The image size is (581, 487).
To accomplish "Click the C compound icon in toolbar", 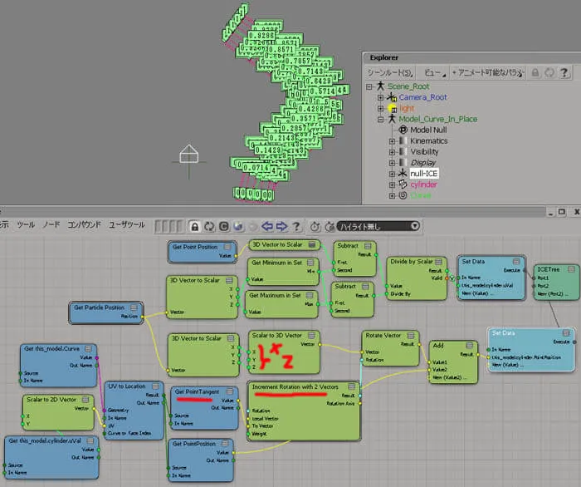I will [x=224, y=226].
